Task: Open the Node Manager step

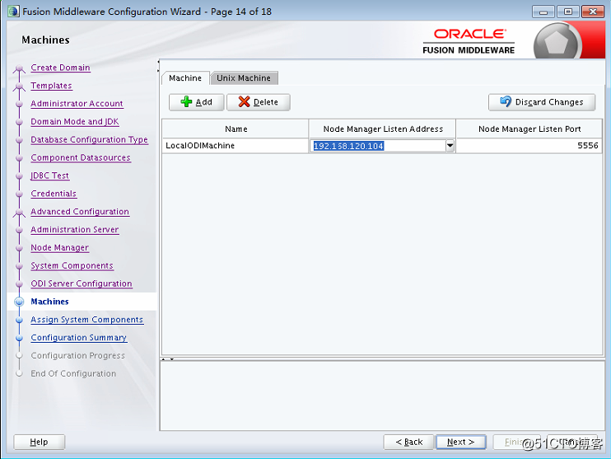Action: (x=60, y=248)
